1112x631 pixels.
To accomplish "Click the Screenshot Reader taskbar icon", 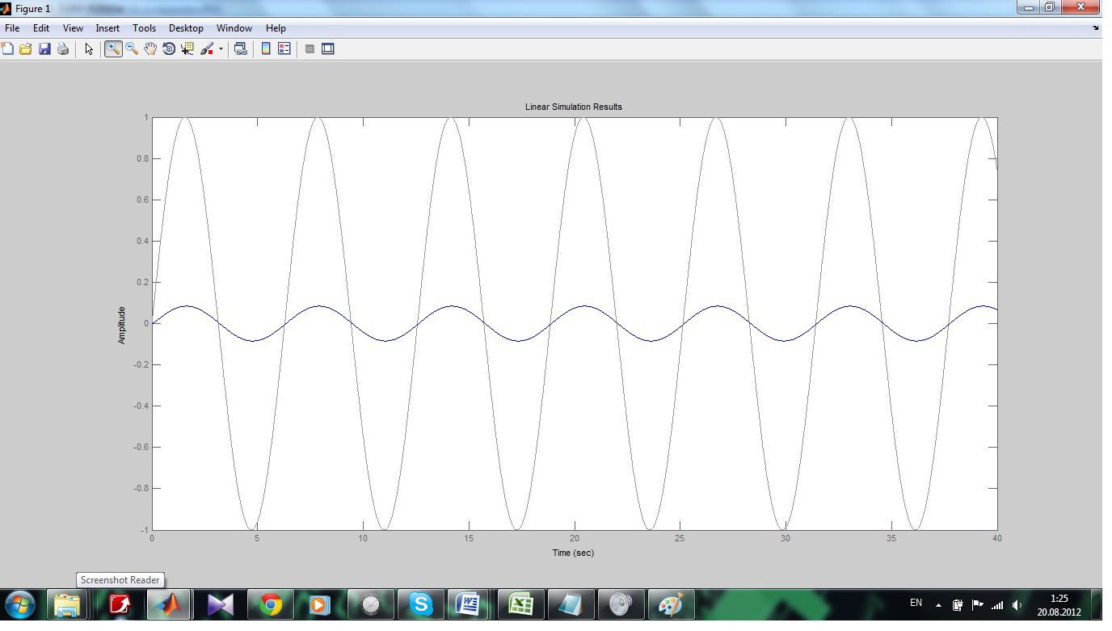I will (x=120, y=604).
